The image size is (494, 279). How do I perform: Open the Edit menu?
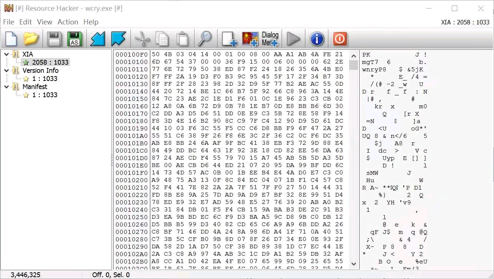click(x=26, y=22)
